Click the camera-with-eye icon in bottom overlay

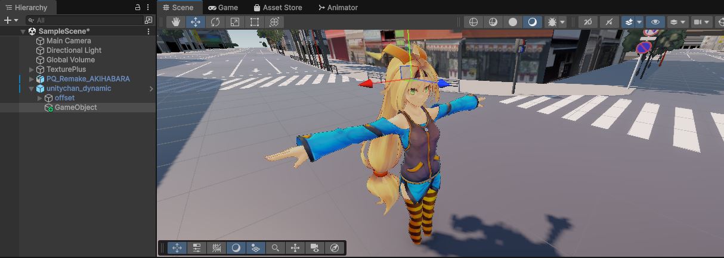(x=314, y=248)
